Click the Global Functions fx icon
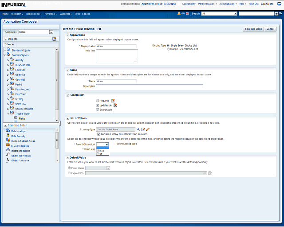 point(8,160)
